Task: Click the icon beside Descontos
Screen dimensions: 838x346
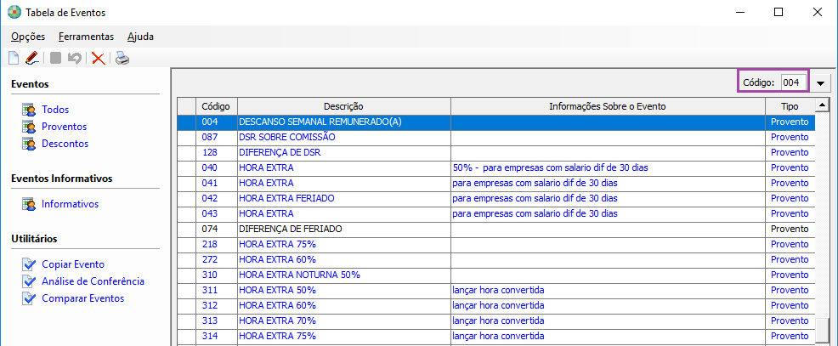Action: [x=29, y=144]
